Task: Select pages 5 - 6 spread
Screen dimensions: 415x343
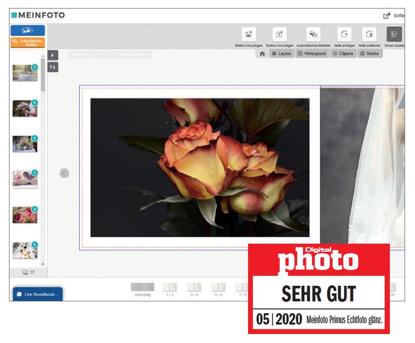Action: [219, 290]
